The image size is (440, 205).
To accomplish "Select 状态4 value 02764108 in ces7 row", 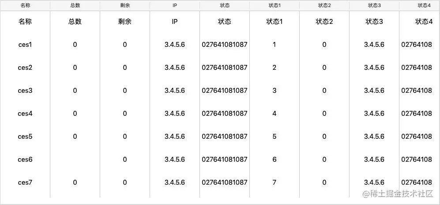I will pyautogui.click(x=417, y=182).
